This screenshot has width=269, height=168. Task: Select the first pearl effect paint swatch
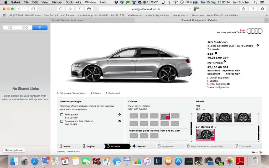(x=134, y=136)
